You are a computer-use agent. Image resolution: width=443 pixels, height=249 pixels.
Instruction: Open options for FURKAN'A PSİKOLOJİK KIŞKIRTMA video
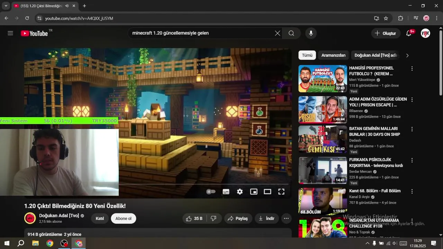(412, 160)
